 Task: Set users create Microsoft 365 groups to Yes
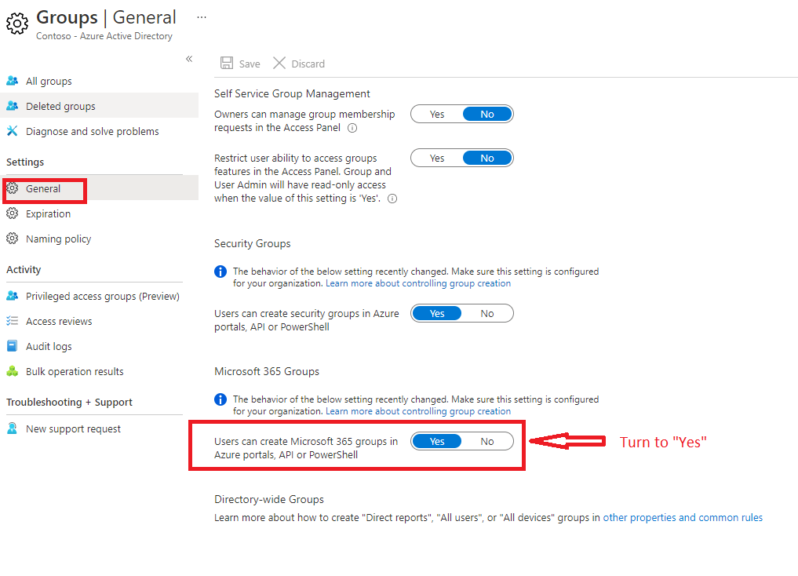tap(436, 441)
